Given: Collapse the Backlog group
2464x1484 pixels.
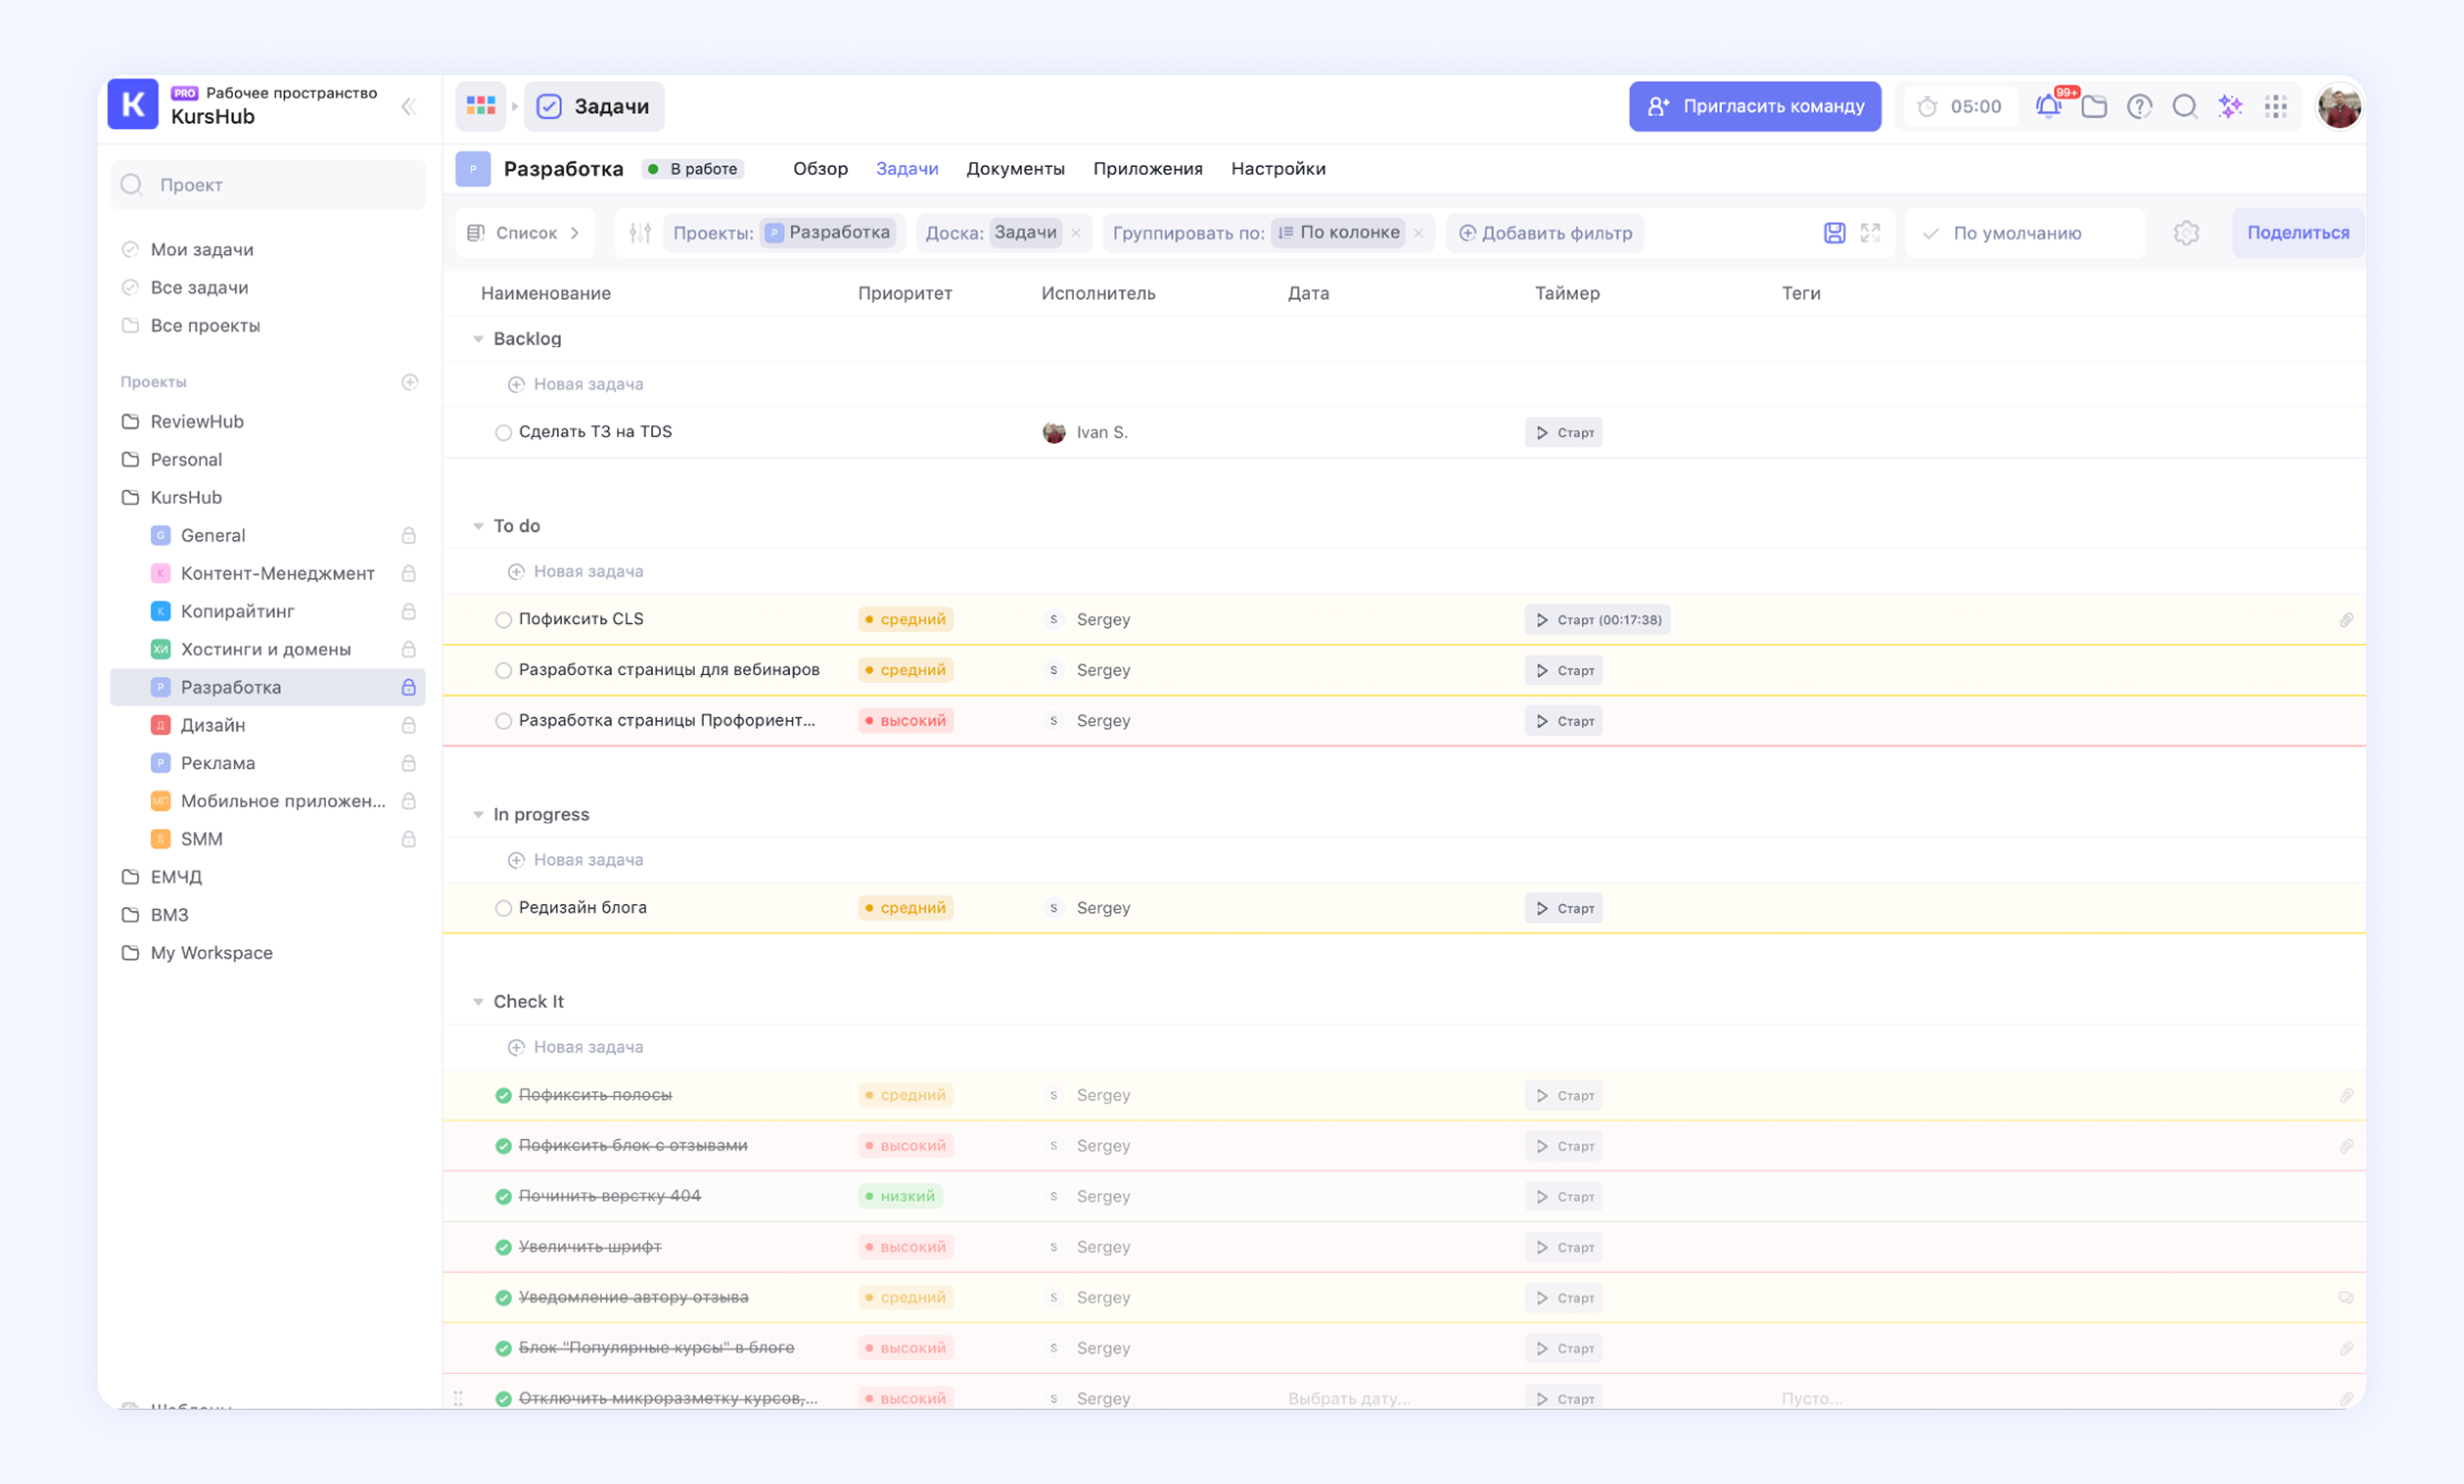Looking at the screenshot, I should pos(478,339).
